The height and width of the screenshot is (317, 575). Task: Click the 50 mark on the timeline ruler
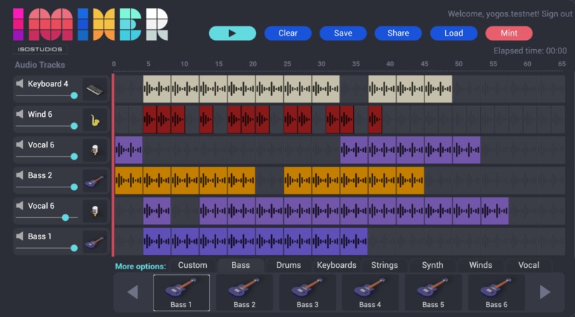tap(459, 64)
